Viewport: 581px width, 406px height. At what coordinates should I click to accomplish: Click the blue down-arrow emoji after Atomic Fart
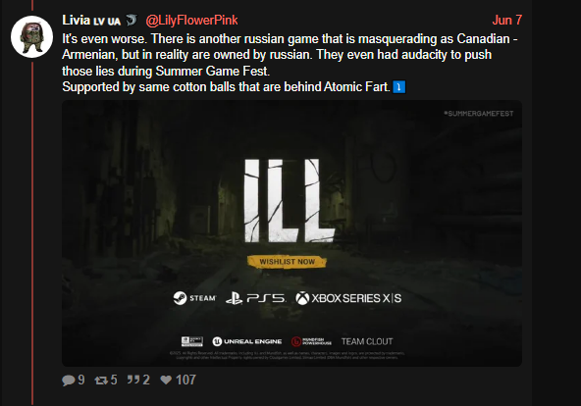pos(399,87)
